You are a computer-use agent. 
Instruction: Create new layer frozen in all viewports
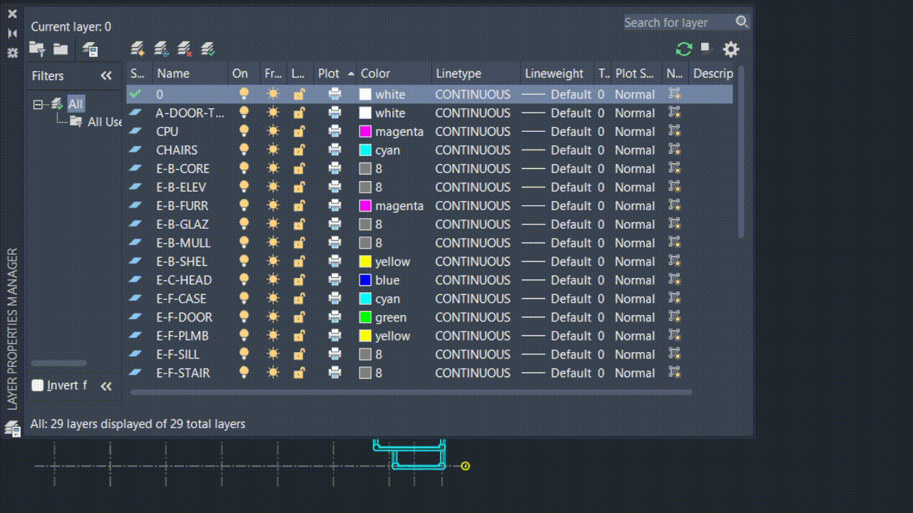(x=161, y=49)
